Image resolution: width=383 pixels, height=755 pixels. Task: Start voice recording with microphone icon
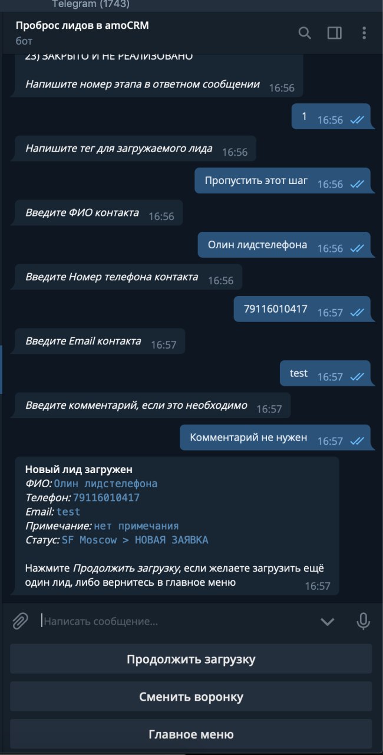point(364,621)
